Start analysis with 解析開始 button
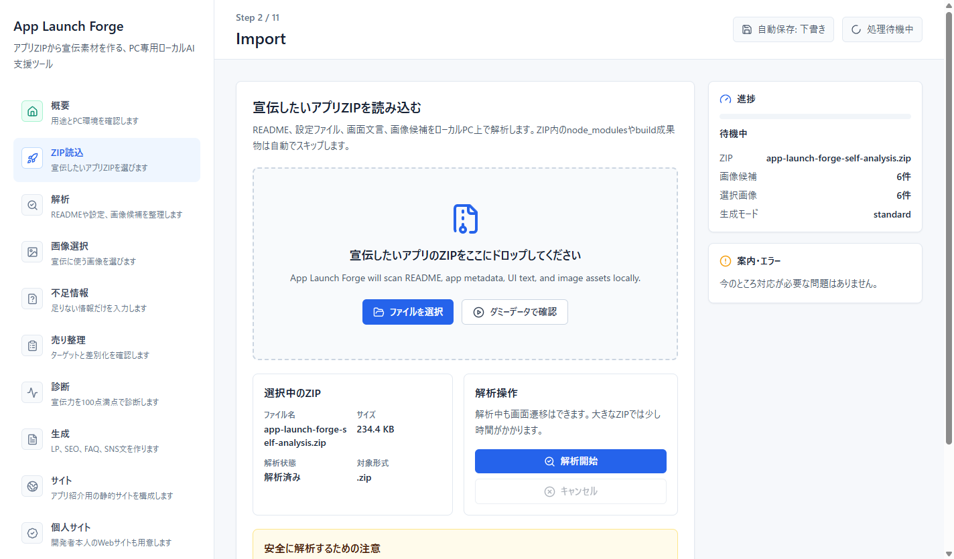The height and width of the screenshot is (559, 954). coord(571,461)
